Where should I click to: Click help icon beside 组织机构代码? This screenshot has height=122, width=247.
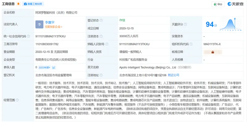[191, 44]
